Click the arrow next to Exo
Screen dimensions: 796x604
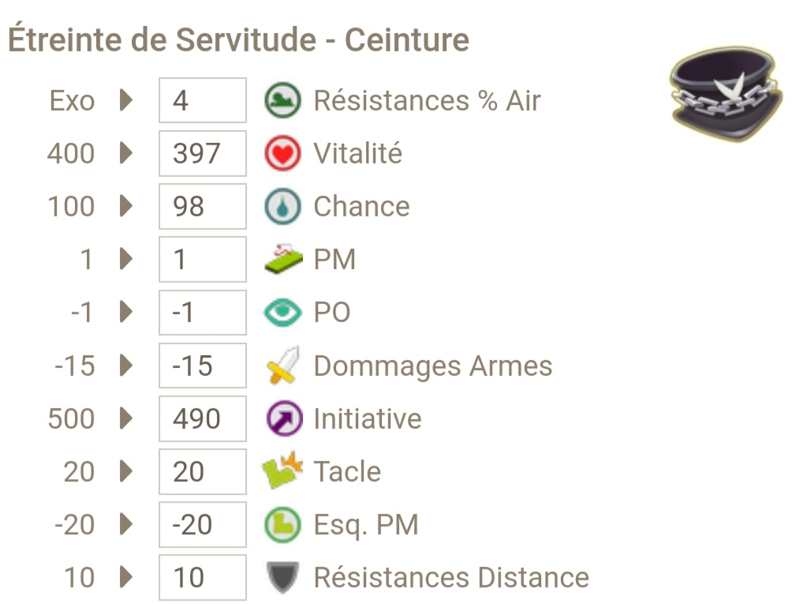(126, 100)
